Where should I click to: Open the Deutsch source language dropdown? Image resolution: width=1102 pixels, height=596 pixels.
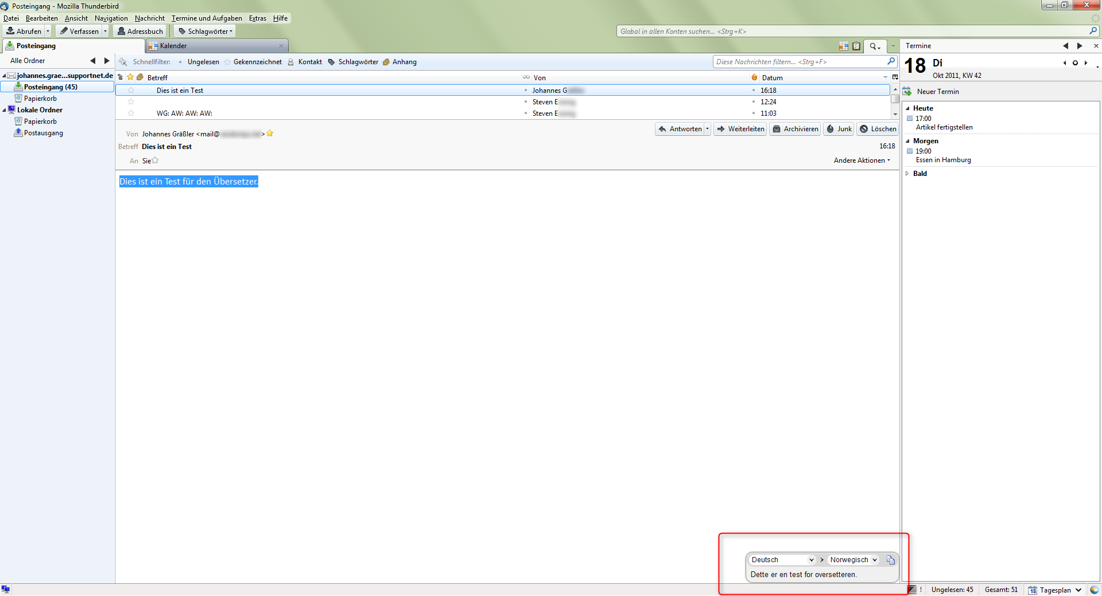(782, 560)
